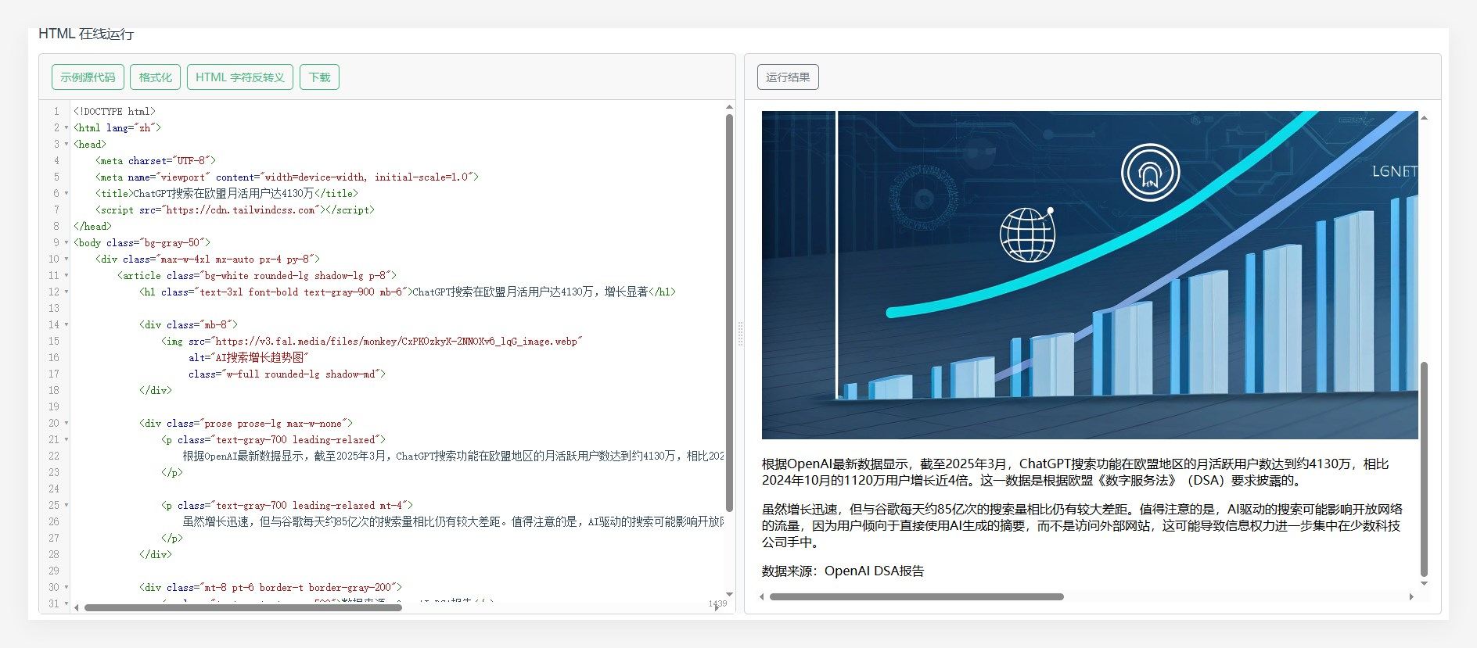Fold the head section at line 3
The height and width of the screenshot is (648, 1477).
click(x=66, y=144)
